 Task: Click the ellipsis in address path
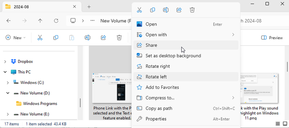[92, 21]
